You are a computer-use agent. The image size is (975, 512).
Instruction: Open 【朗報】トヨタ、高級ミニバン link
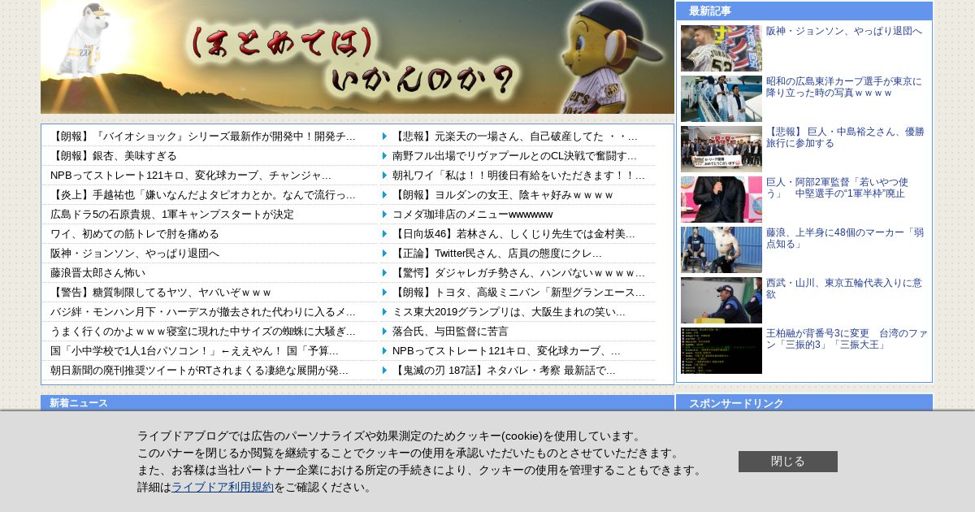[x=519, y=292]
